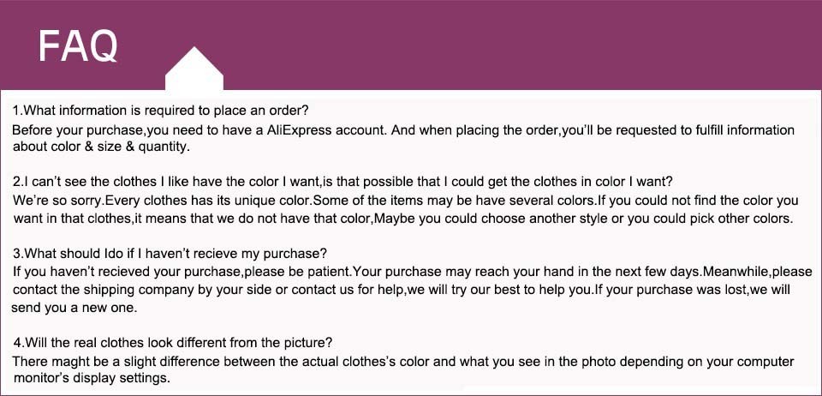Select question 1 about placing an order
Viewport: 822px width, 396px height.
160,111
